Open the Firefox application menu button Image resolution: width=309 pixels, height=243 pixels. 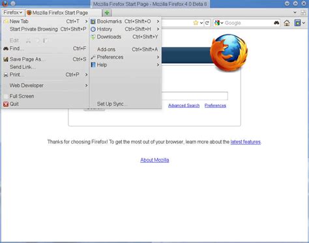click(13, 12)
